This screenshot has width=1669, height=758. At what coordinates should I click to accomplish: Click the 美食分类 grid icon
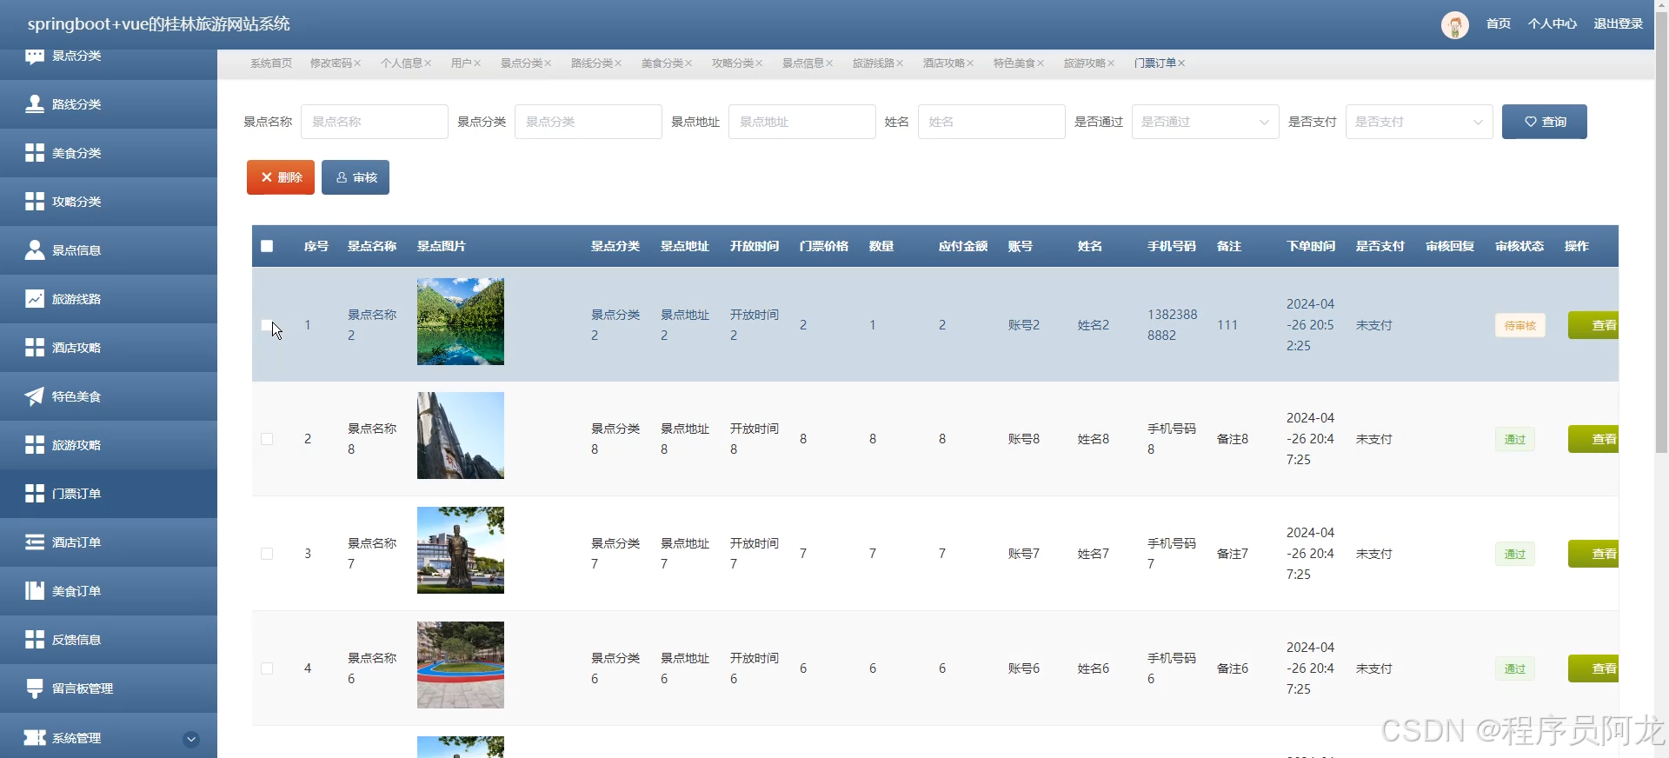click(35, 153)
